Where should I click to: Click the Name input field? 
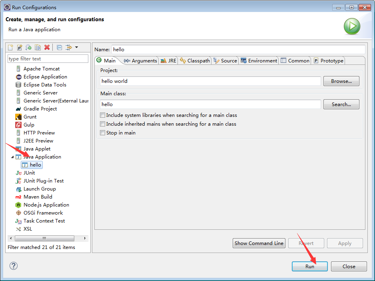(x=238, y=50)
